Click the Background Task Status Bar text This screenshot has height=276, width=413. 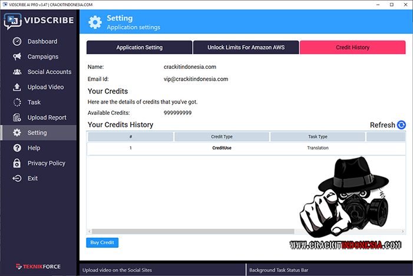279,270
